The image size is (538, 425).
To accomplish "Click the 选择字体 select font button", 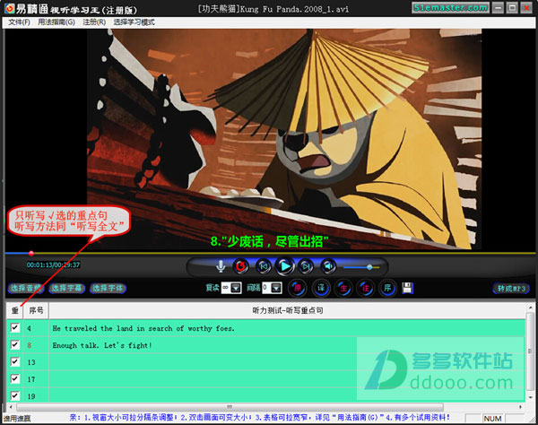I will [108, 288].
